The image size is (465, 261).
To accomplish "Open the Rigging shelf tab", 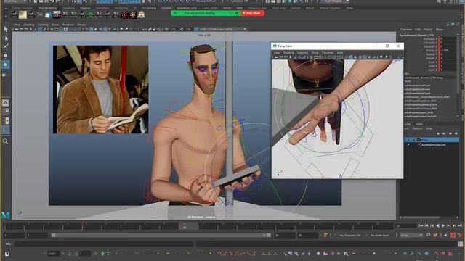I will [x=85, y=8].
